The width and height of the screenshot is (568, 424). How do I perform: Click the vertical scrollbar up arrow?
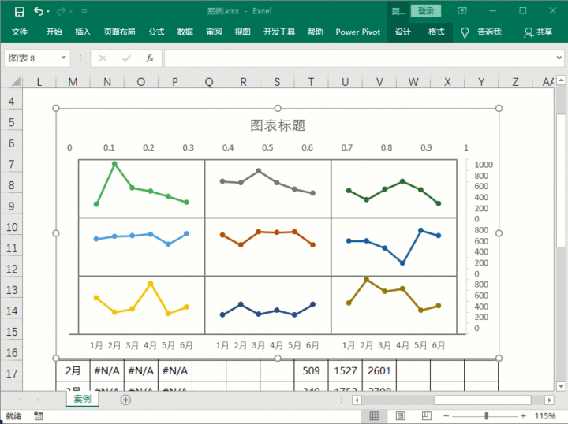click(561, 80)
